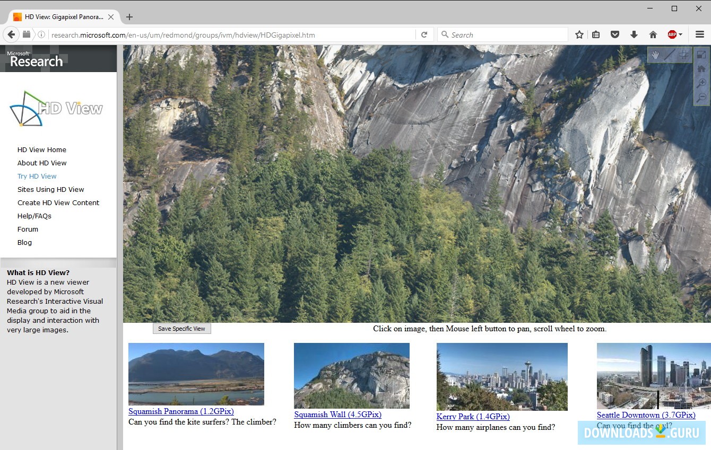Open the Firefox hamburger menu
This screenshot has height=450, width=711.
(x=700, y=35)
